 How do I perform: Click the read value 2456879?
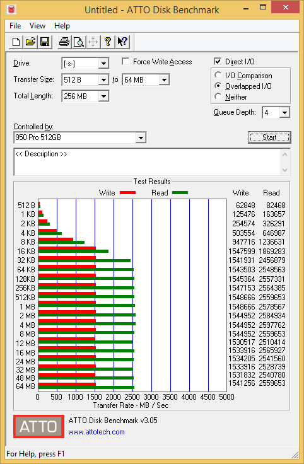(x=272, y=260)
